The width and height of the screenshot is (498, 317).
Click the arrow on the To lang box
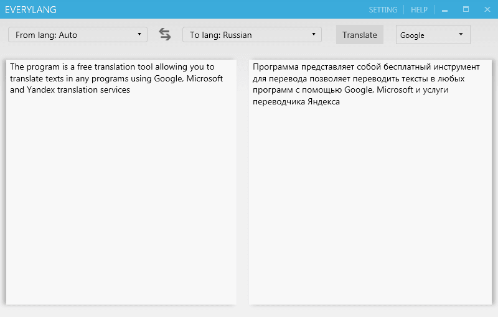click(314, 35)
